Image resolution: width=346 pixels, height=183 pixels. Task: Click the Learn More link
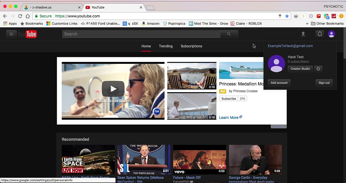click(231, 117)
